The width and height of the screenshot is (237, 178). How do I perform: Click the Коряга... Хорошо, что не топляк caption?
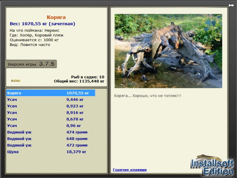click(x=148, y=96)
